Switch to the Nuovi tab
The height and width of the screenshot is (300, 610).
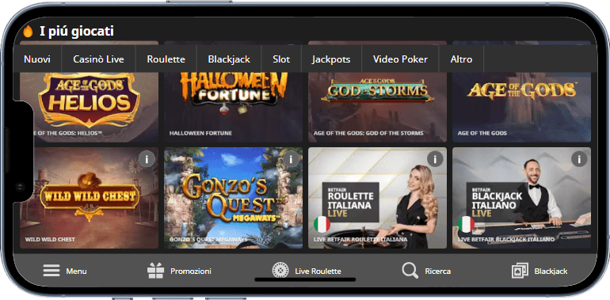click(x=37, y=59)
